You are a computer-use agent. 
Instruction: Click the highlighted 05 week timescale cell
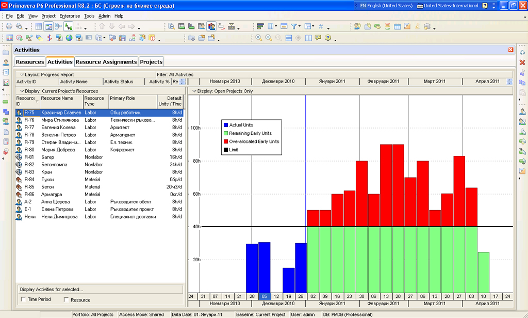265,296
